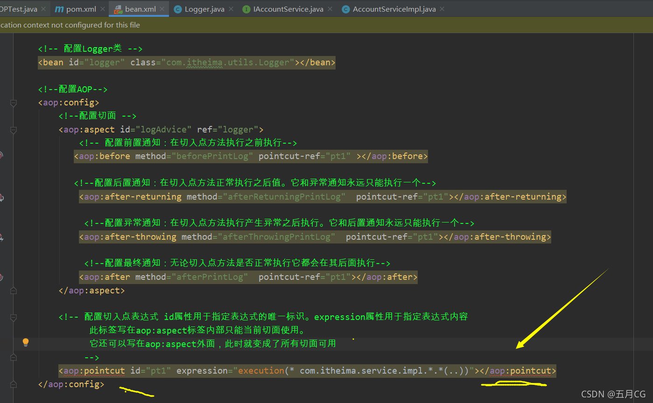Click pointcut-ref="pt1" in aop:before line
Viewport: 653px width, 403px height.
tap(305, 156)
